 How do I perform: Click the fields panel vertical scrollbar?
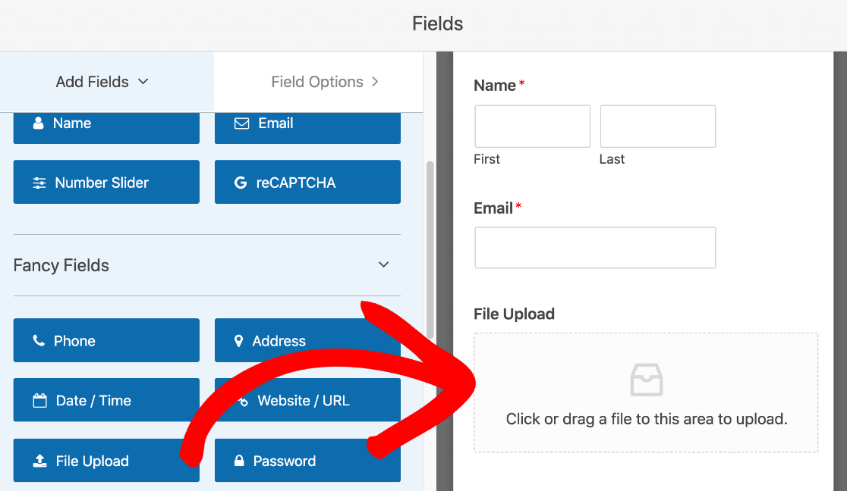click(x=430, y=249)
